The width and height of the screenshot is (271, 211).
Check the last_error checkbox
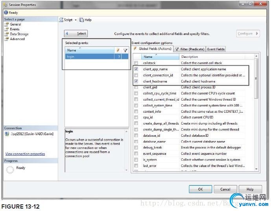tap(136, 165)
